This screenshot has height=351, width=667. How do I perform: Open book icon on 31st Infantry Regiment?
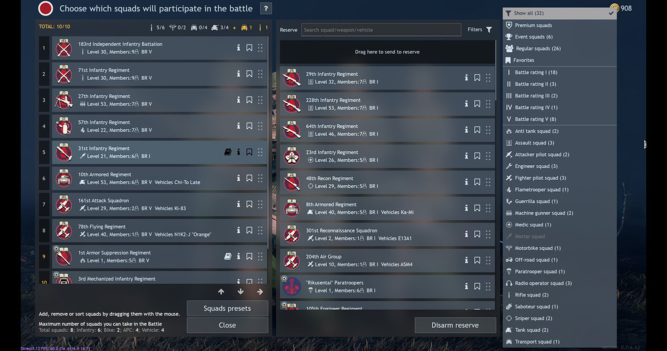click(227, 152)
